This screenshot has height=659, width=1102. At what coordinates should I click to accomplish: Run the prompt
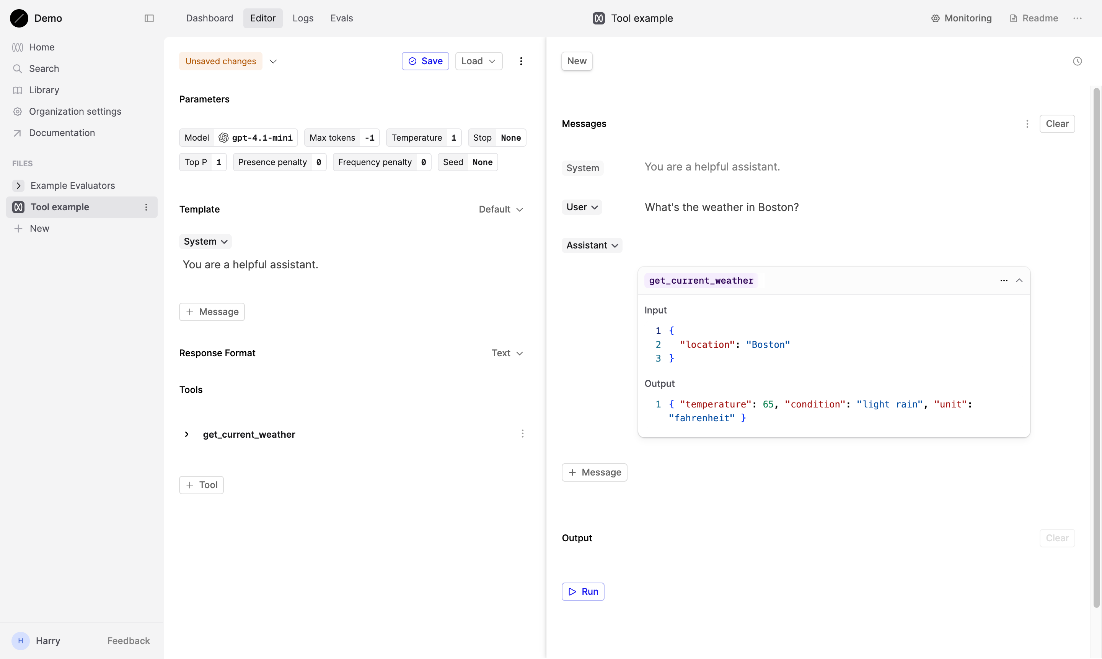coord(583,591)
